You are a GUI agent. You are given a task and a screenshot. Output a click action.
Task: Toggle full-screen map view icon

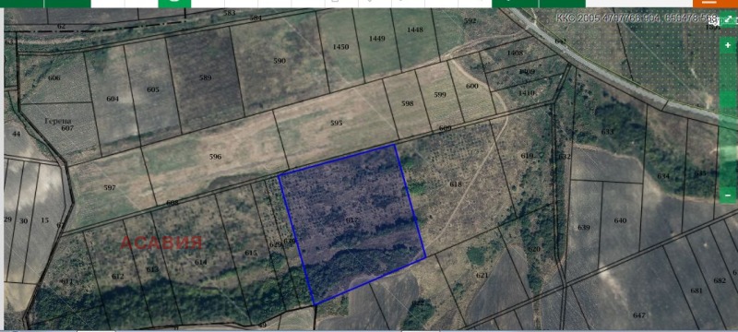[x=728, y=19]
